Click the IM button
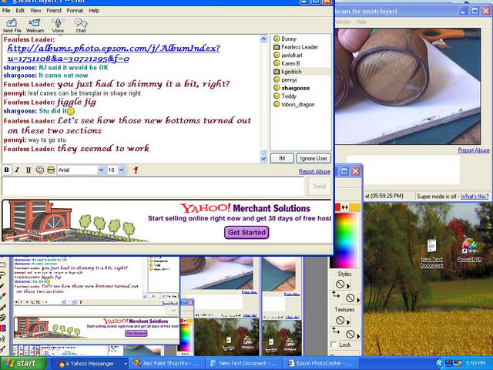Viewport: 493px width, 370px height. [282, 158]
